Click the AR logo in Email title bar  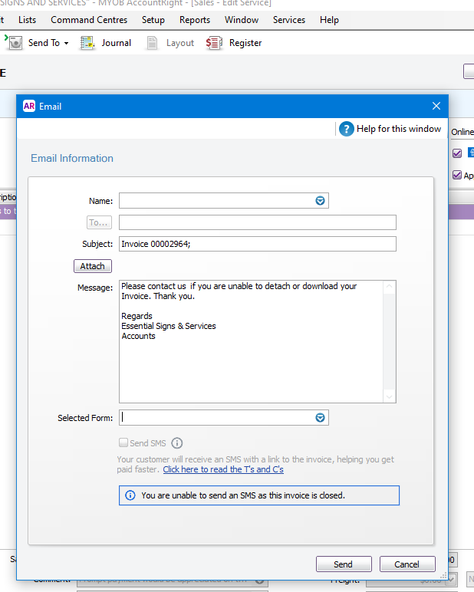[x=29, y=107]
